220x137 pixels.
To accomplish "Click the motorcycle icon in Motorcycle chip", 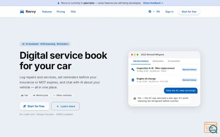I will [34, 95].
